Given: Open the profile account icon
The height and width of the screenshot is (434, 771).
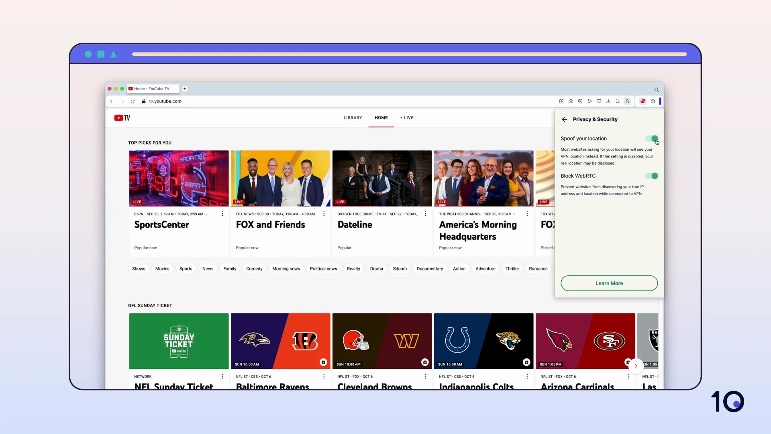Looking at the screenshot, I should pyautogui.click(x=627, y=101).
